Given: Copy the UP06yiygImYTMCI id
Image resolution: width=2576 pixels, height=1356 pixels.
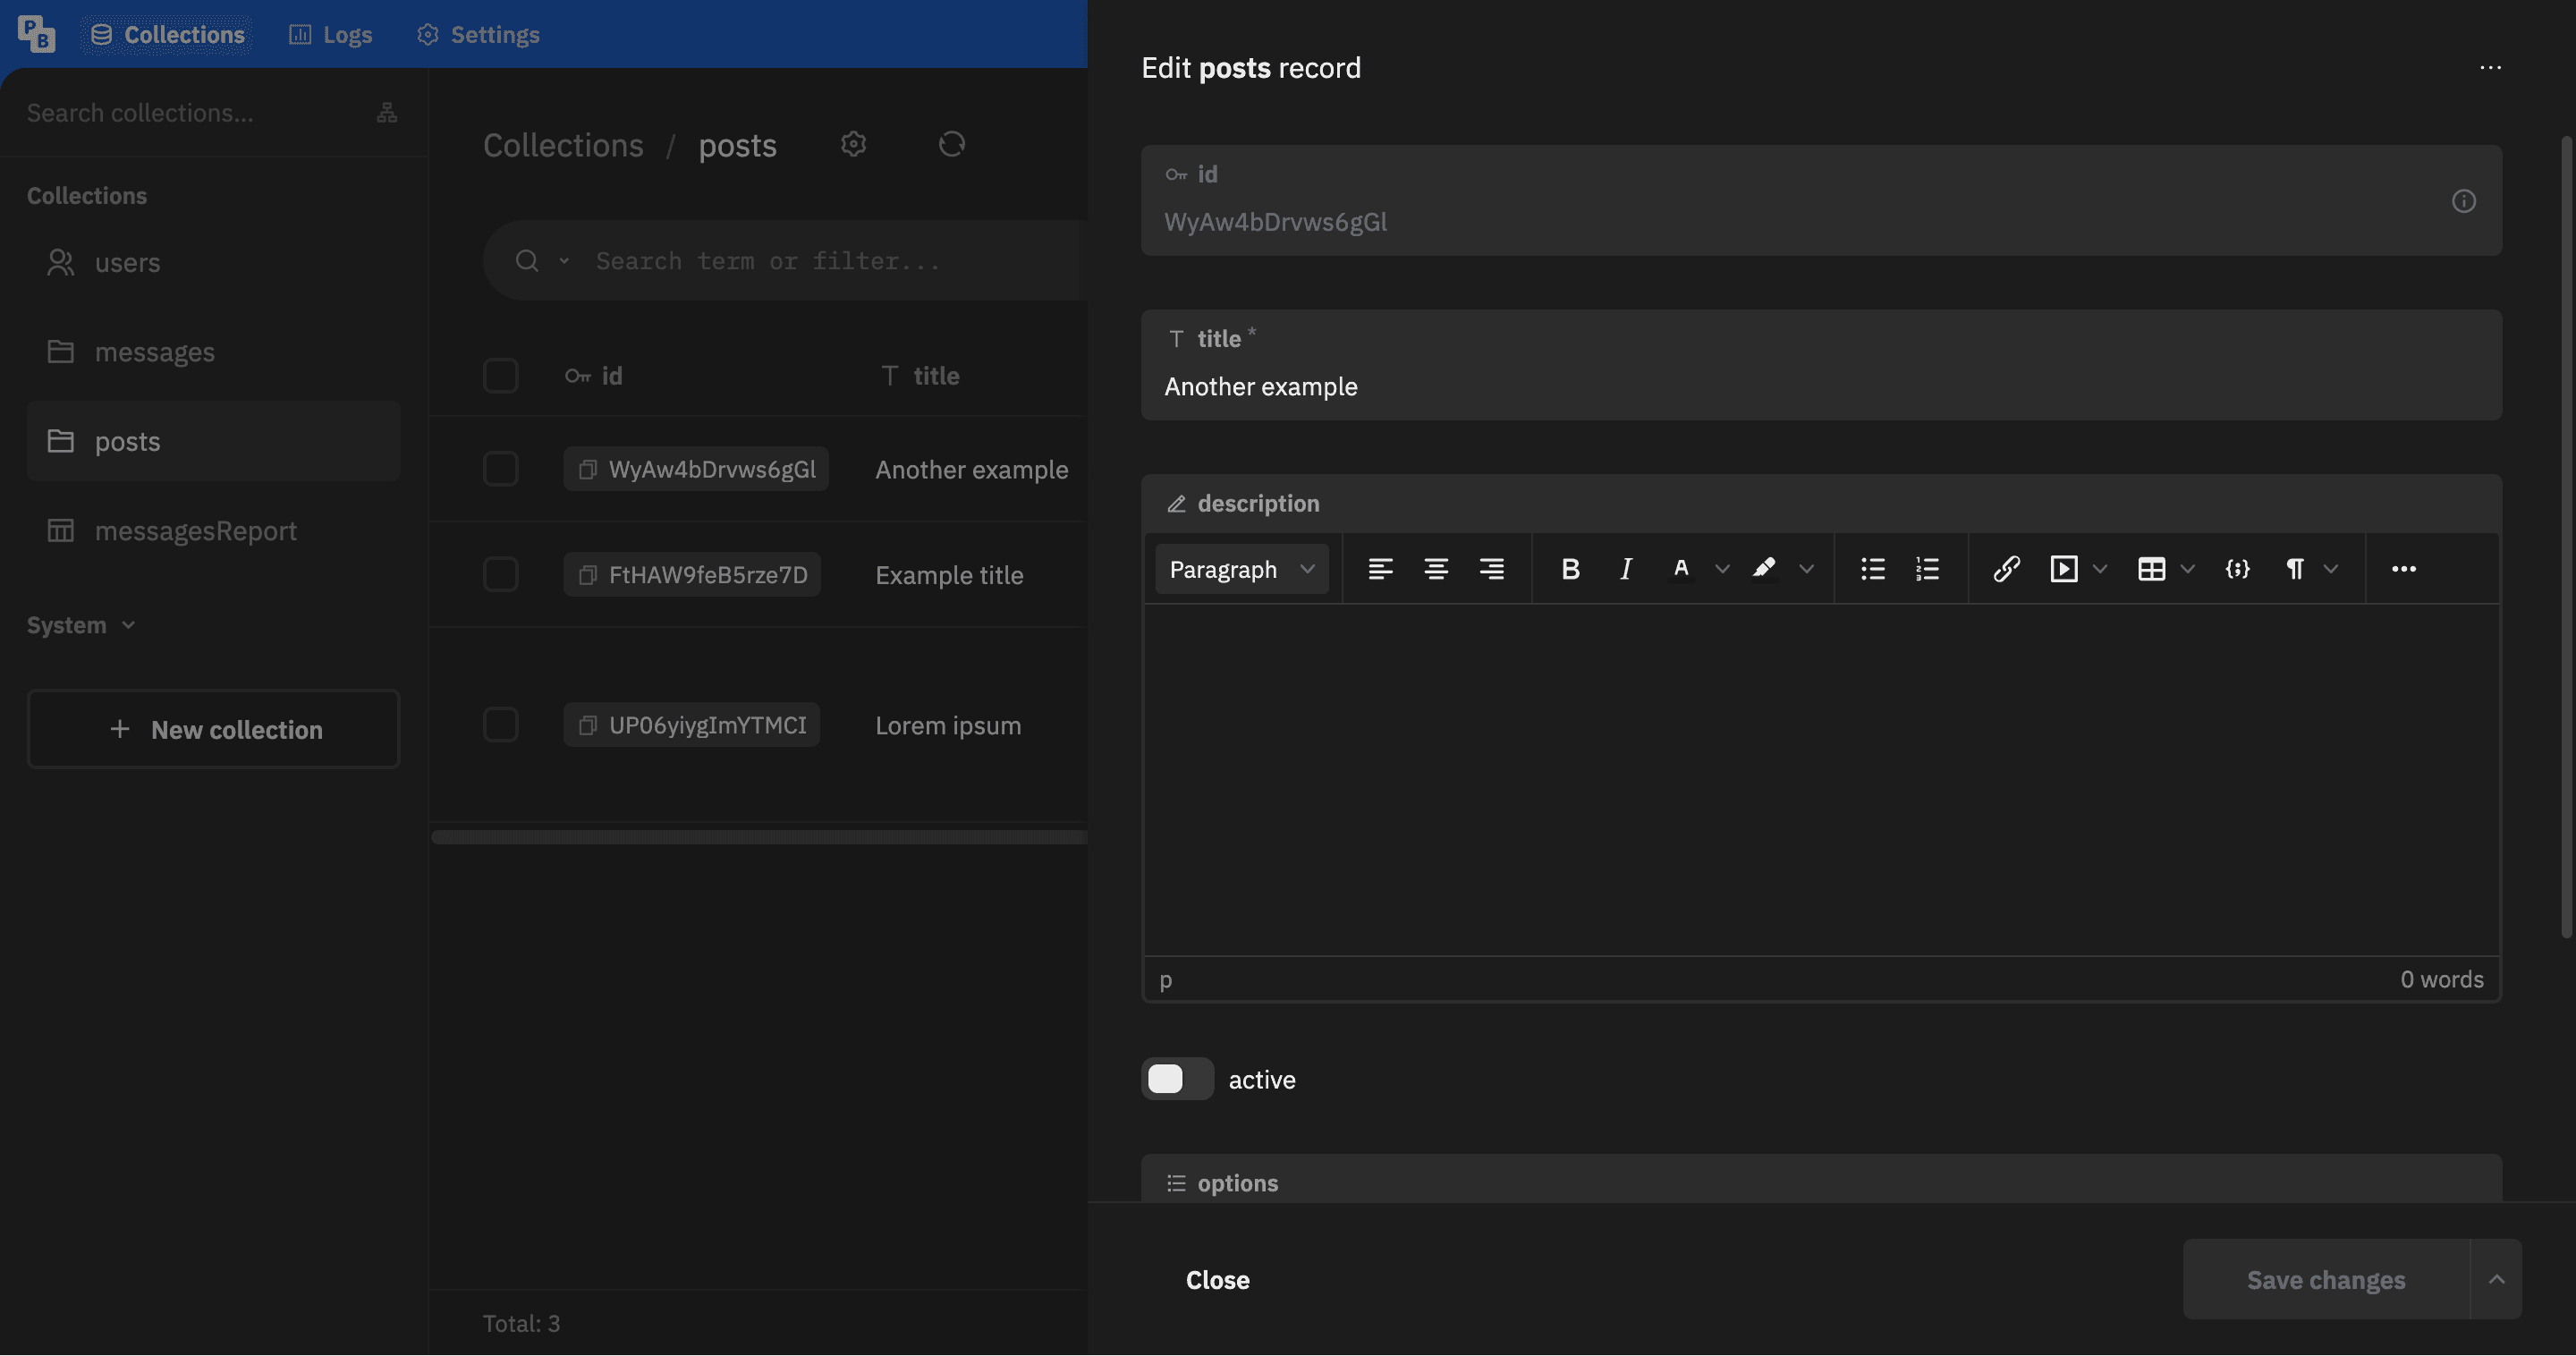Looking at the screenshot, I should (588, 725).
